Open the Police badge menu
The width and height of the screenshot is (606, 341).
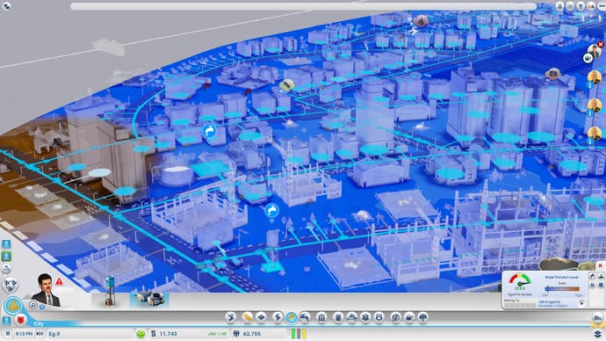379,317
